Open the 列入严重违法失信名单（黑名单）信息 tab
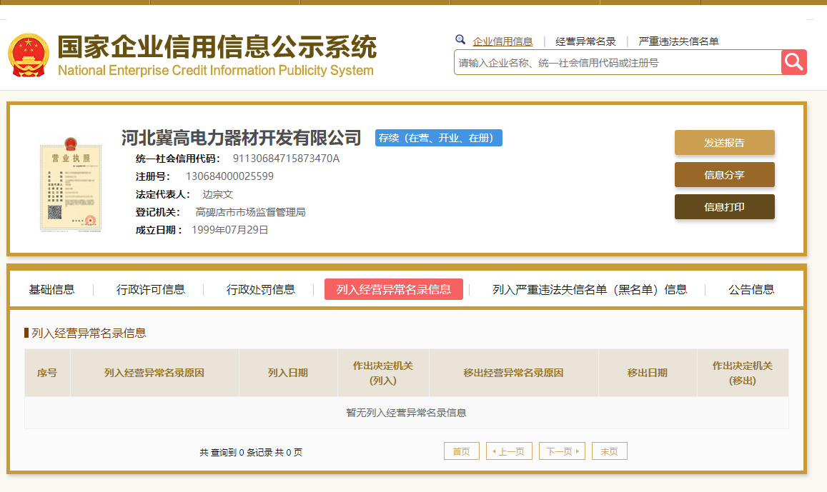Image resolution: width=827 pixels, height=492 pixels. tap(590, 289)
